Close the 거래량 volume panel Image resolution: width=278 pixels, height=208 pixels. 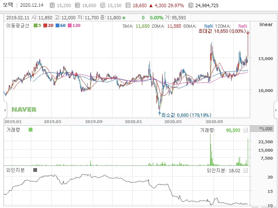tap(245, 130)
